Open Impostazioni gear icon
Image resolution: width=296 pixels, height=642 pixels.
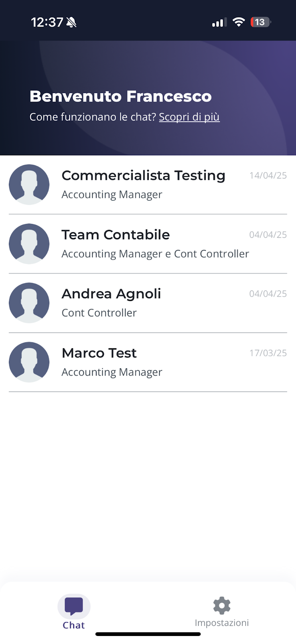222,605
